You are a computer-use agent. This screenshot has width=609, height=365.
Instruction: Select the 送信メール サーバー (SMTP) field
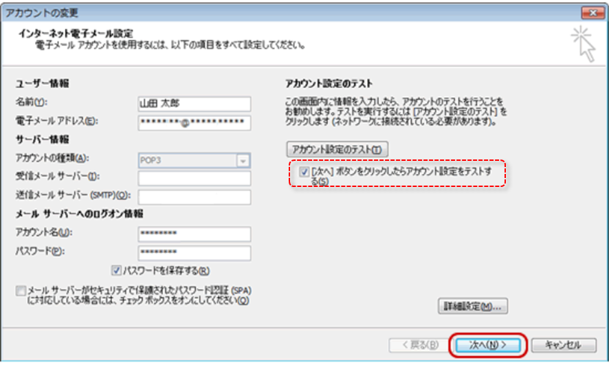click(193, 197)
